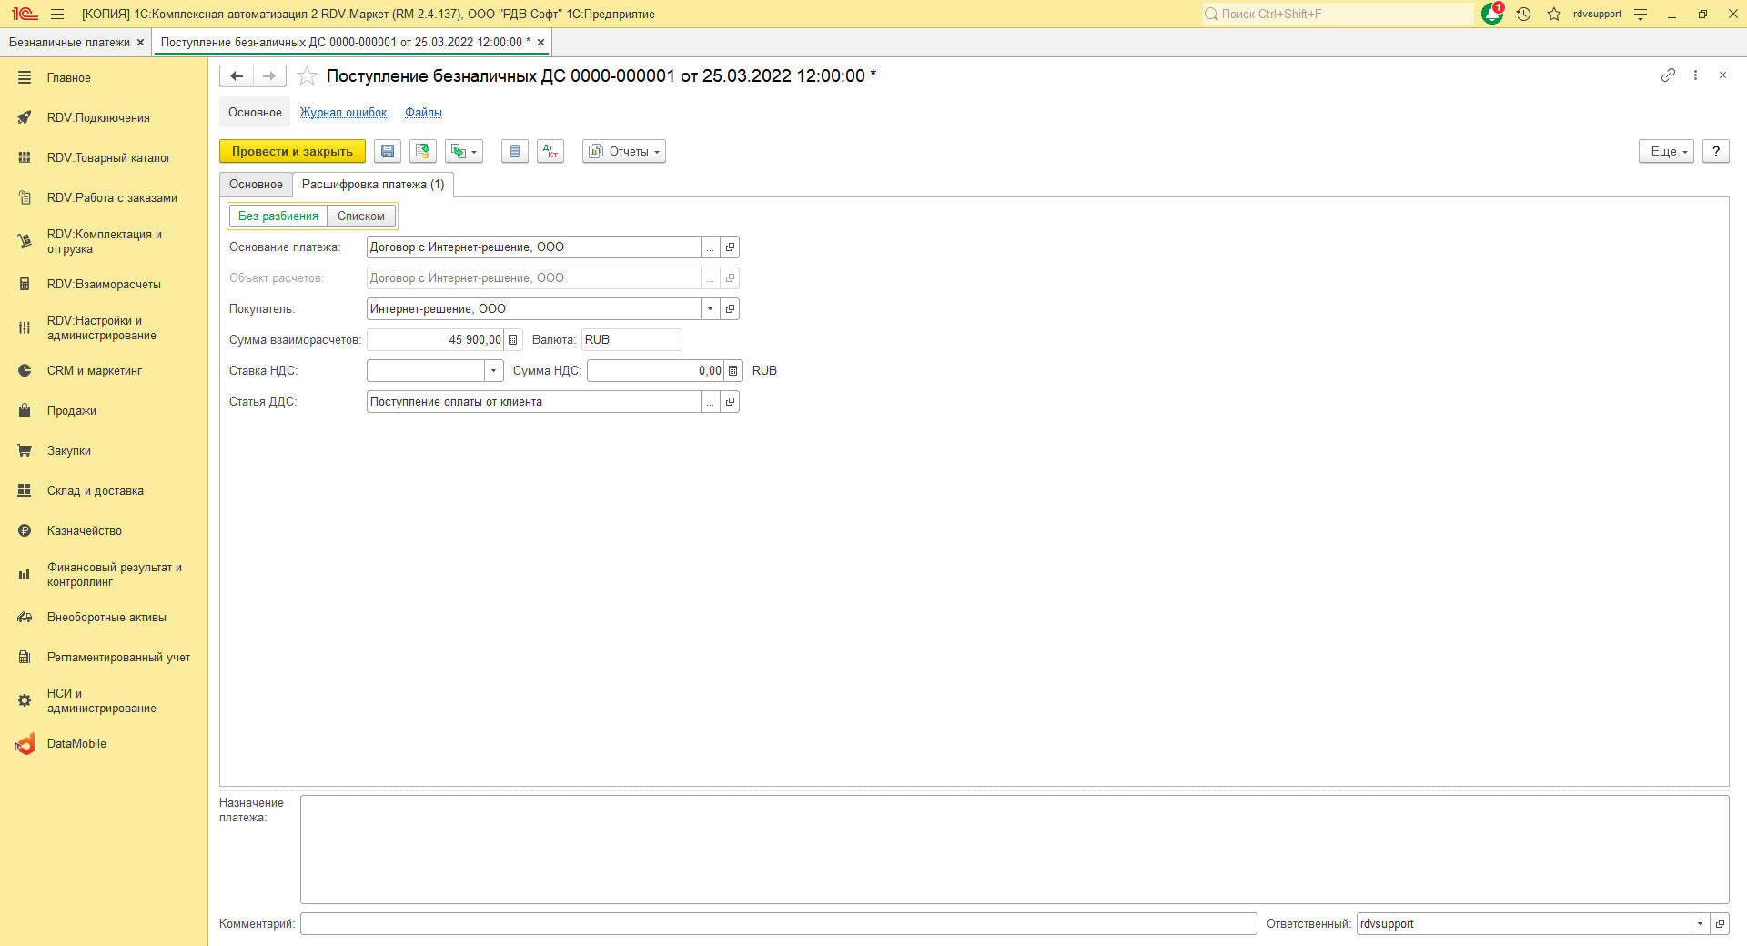Select the Без разбиения toggle option

278,216
